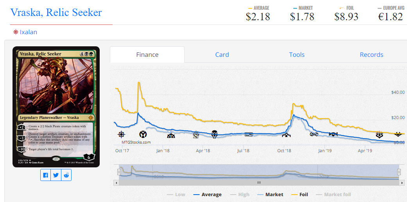The height and width of the screenshot is (202, 407).
Task: Click the Iconic Masters set marker on chart
Action: click(x=143, y=134)
